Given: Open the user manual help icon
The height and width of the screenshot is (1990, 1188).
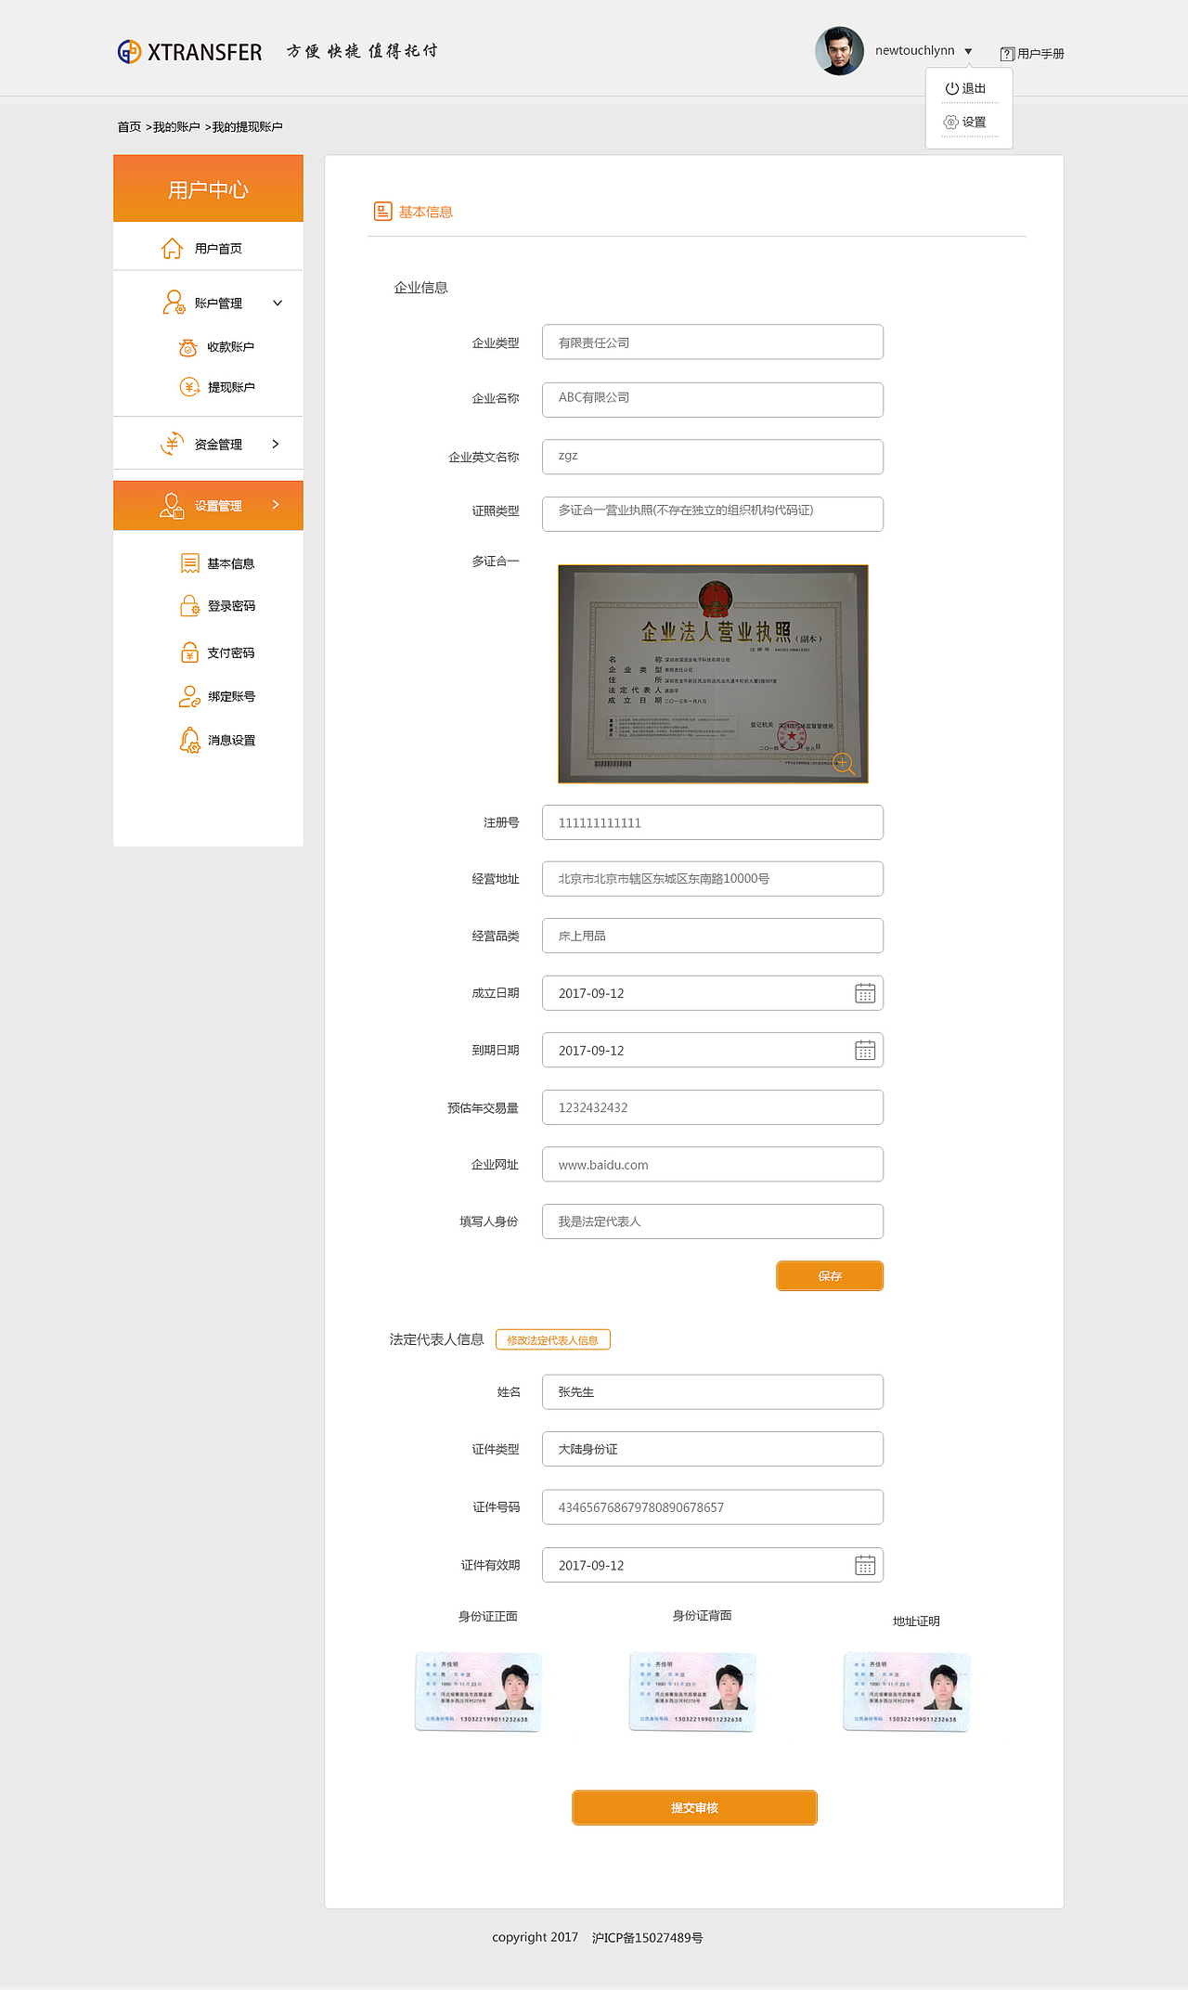Looking at the screenshot, I should [x=1007, y=54].
